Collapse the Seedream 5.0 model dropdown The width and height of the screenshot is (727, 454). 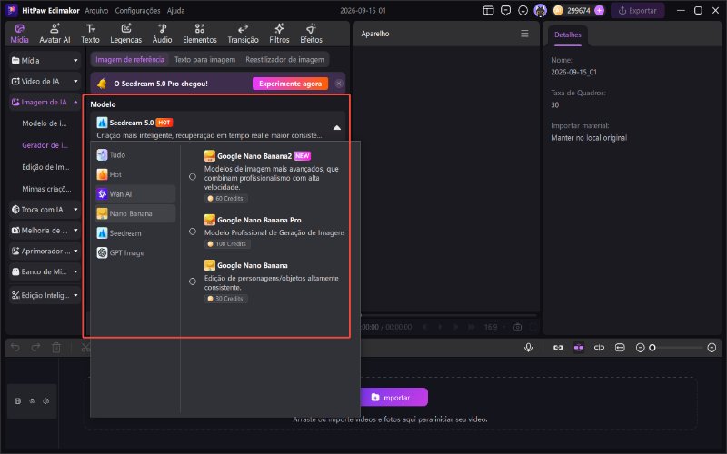pyautogui.click(x=337, y=128)
